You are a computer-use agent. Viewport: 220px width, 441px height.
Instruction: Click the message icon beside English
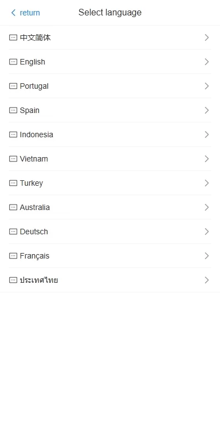point(13,62)
